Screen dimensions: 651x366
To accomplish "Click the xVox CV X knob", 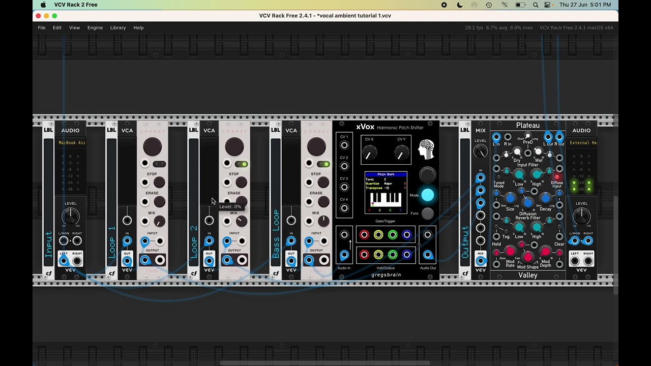I will tap(370, 152).
